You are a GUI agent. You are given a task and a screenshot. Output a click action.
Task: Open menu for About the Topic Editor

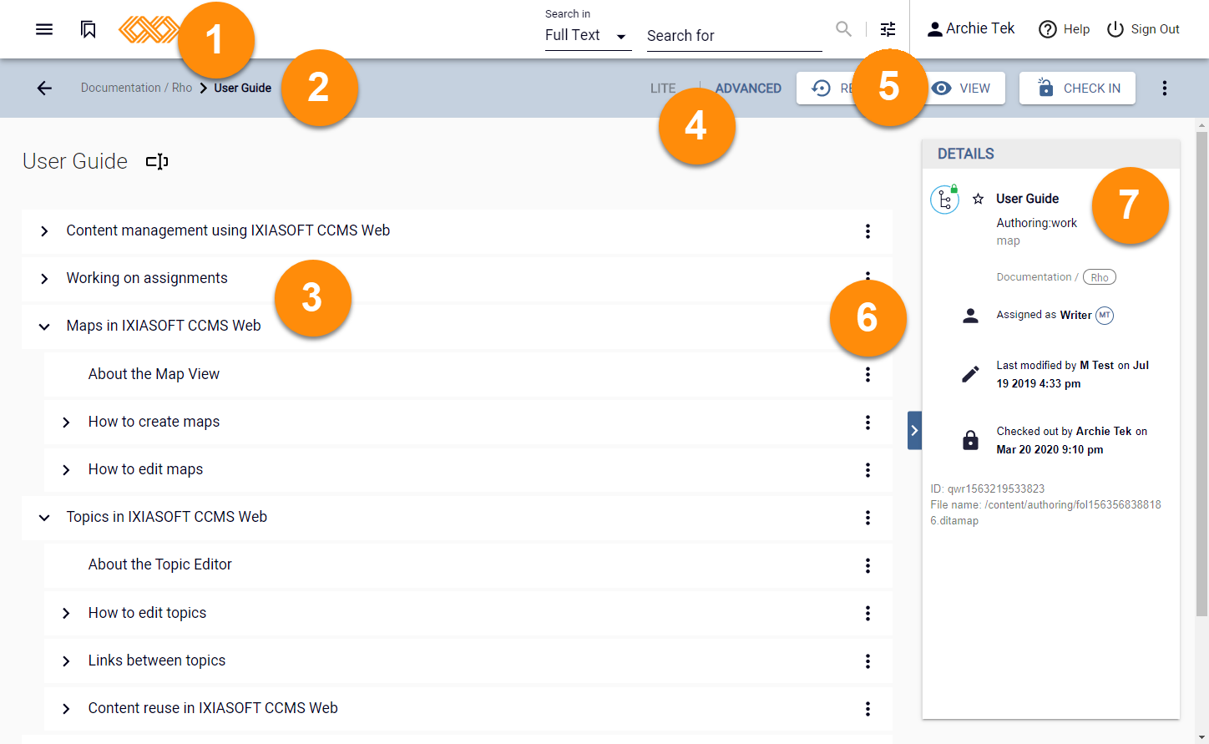point(868,565)
